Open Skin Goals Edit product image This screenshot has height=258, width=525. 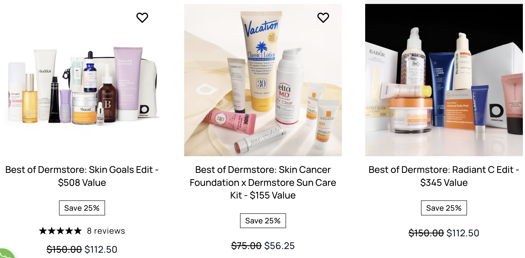[82, 80]
